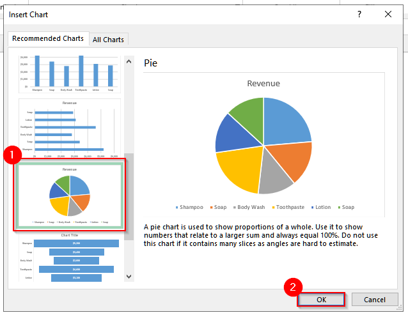Click the scroll down arrow in chart list
Viewport: 408px width, 315px height.
click(x=129, y=276)
